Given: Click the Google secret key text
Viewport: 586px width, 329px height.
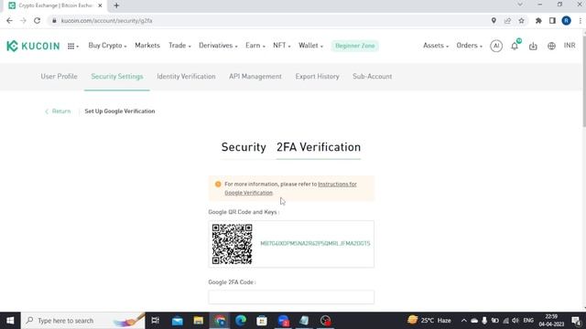Looking at the screenshot, I should pos(315,244).
